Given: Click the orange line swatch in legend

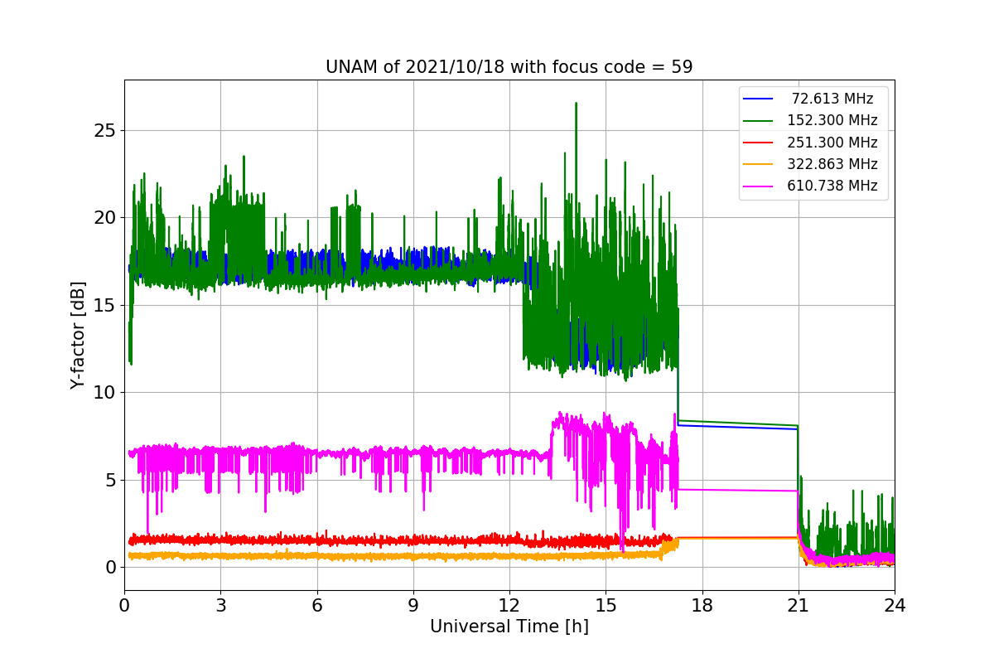Looking at the screenshot, I should [759, 165].
